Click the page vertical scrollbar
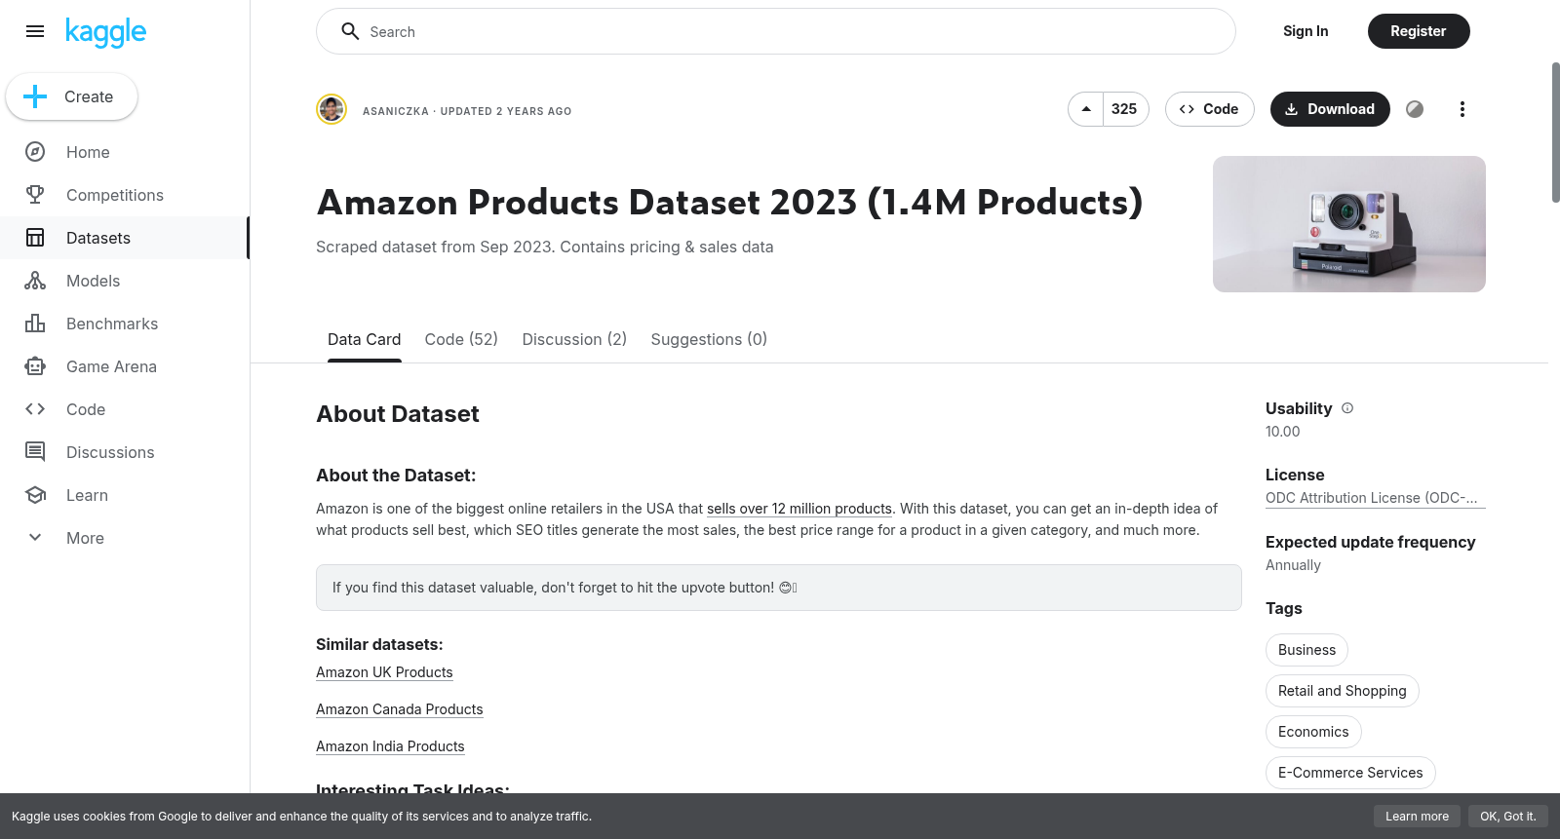This screenshot has height=839, width=1560. click(1555, 133)
